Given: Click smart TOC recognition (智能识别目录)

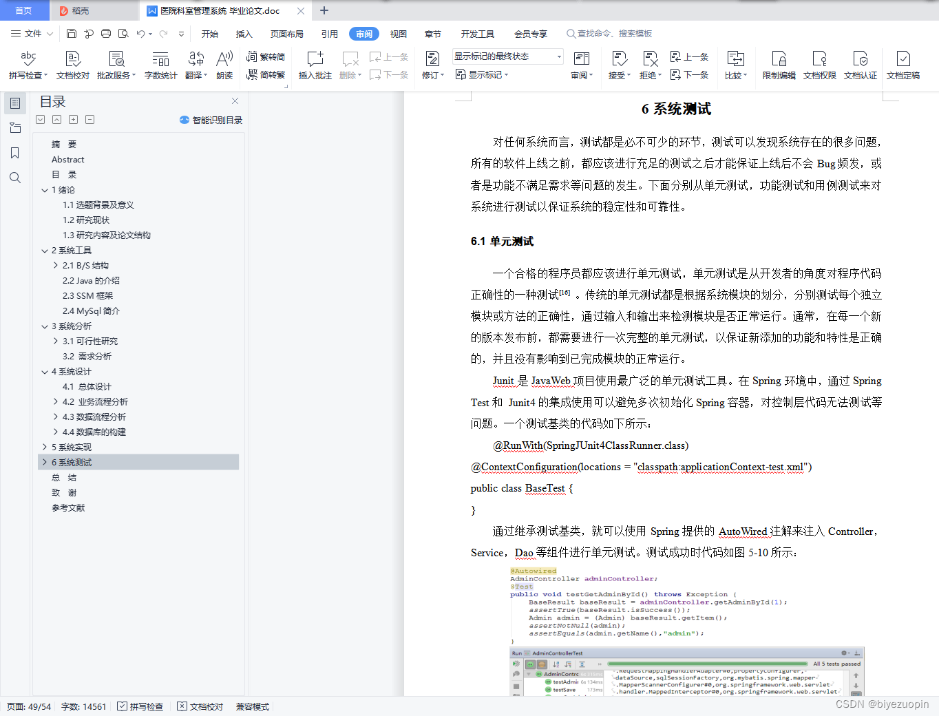Looking at the screenshot, I should [x=211, y=120].
